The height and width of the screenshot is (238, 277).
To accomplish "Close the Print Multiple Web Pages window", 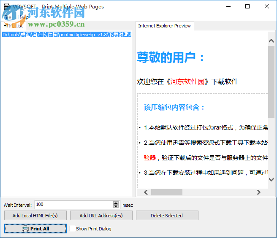I will (x=267, y=6).
